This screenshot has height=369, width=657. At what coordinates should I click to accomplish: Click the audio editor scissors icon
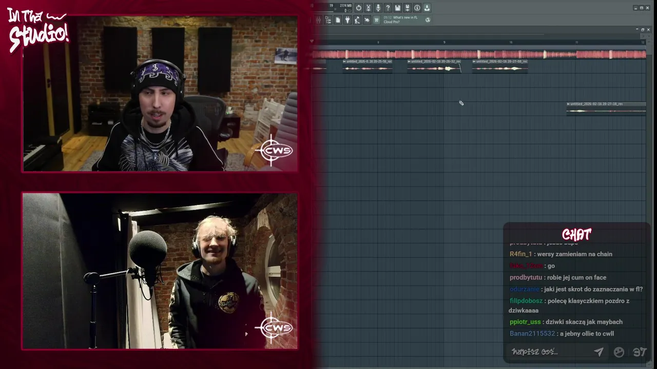(x=368, y=8)
